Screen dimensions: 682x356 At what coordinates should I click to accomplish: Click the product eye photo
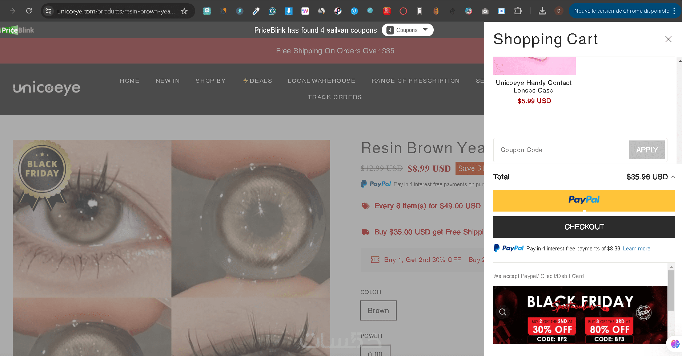pos(171,248)
